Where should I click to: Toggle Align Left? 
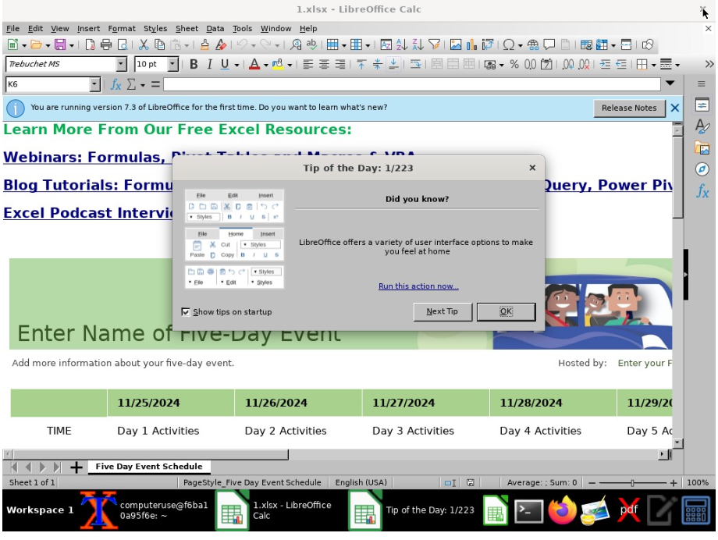pyautogui.click(x=307, y=64)
